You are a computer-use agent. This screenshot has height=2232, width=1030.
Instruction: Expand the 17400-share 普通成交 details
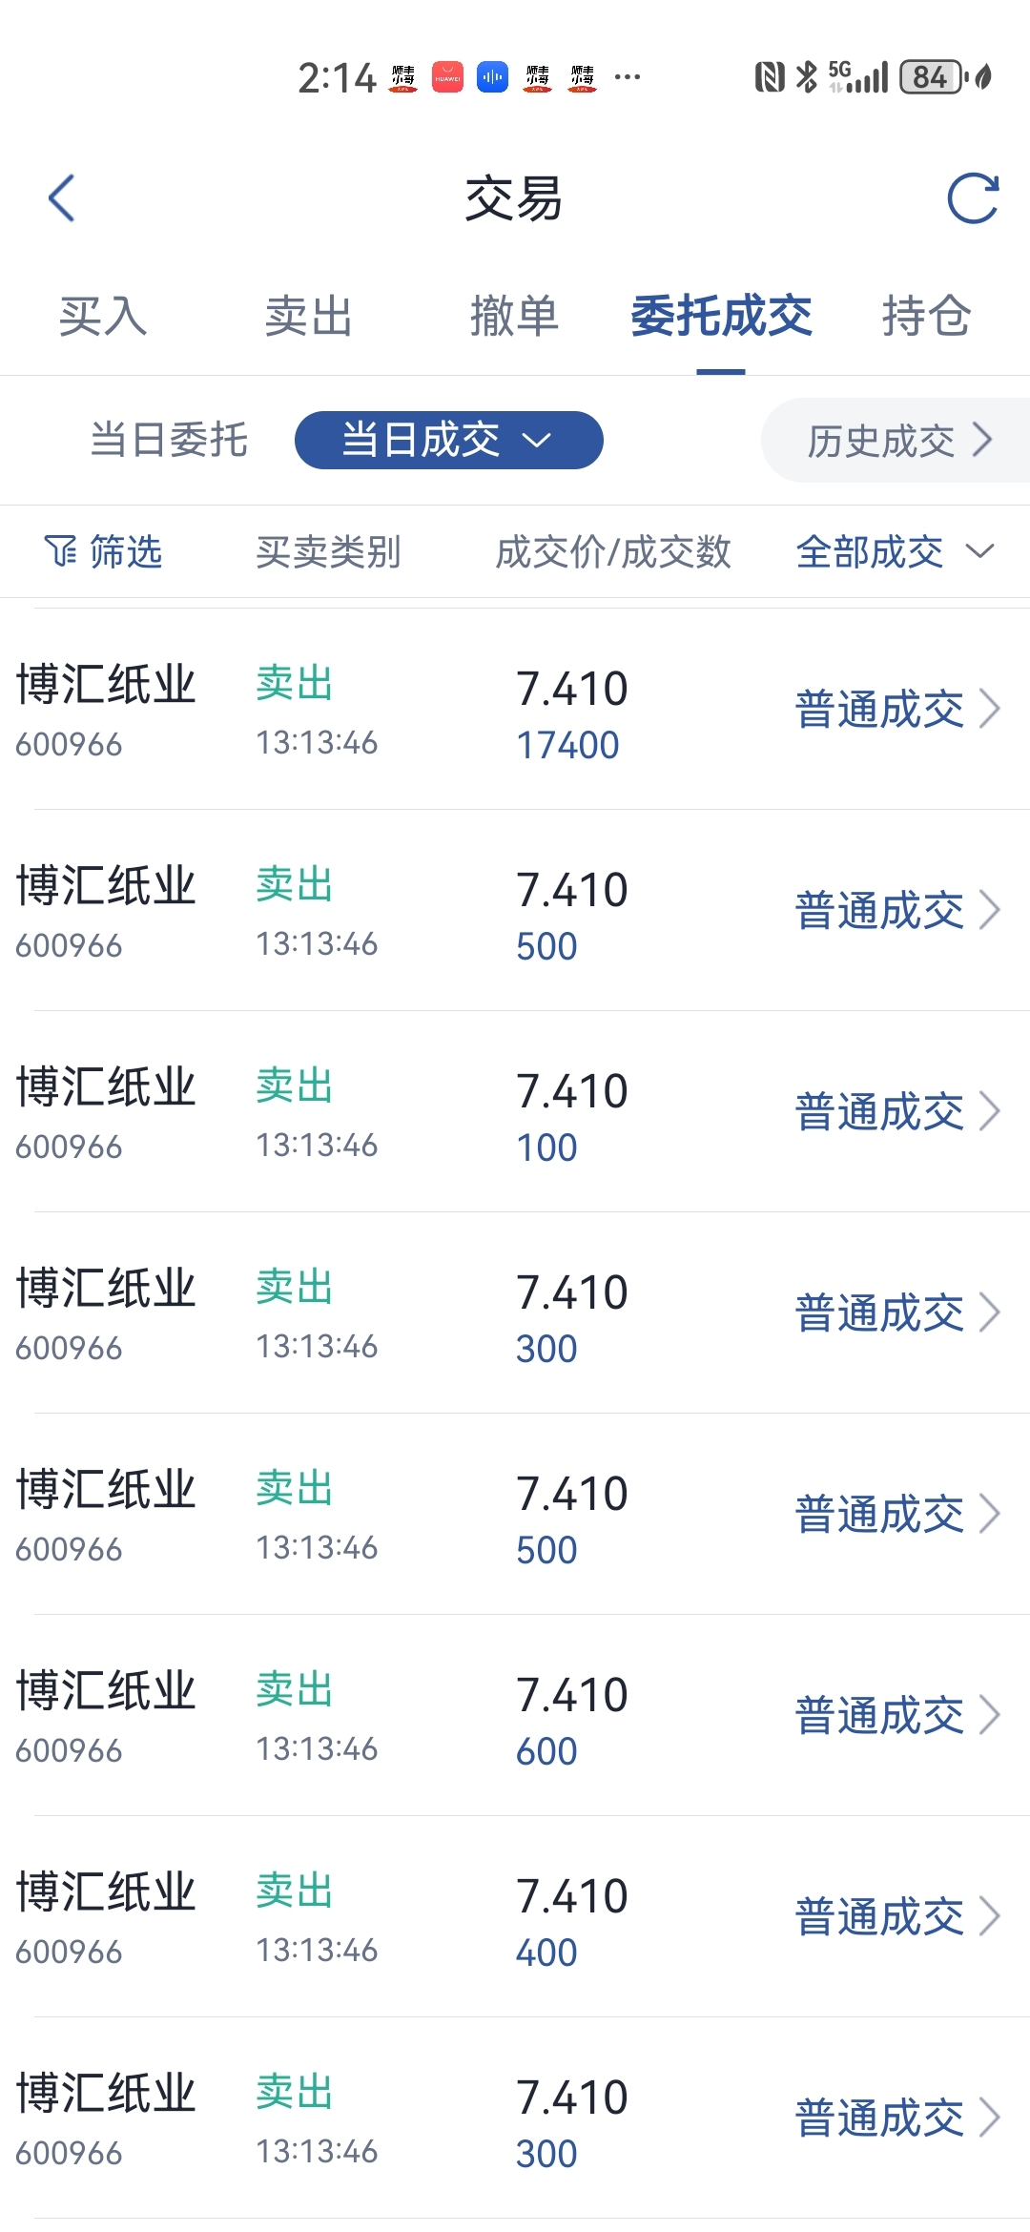pyautogui.click(x=896, y=710)
